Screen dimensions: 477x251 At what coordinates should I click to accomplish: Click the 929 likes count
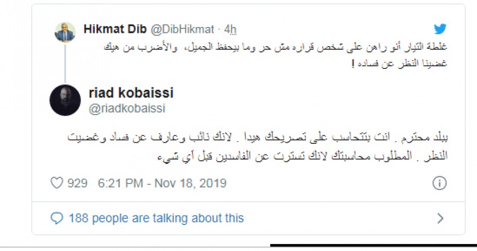coord(77,184)
